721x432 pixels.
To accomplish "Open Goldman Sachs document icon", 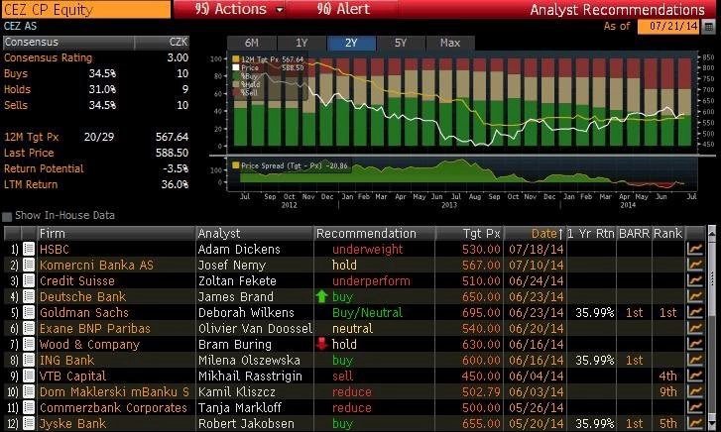I will pyautogui.click(x=29, y=312).
